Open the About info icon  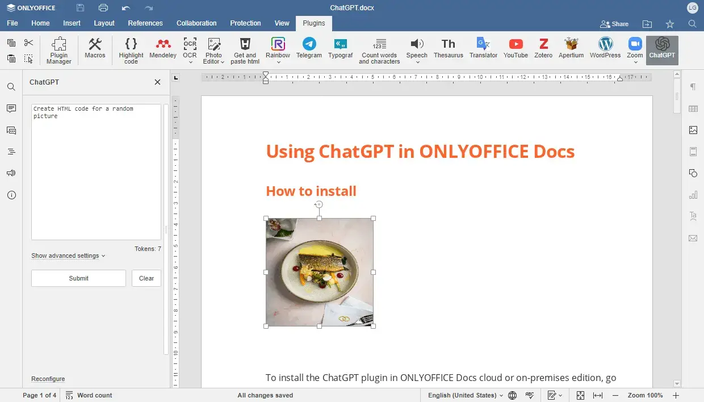coord(11,195)
